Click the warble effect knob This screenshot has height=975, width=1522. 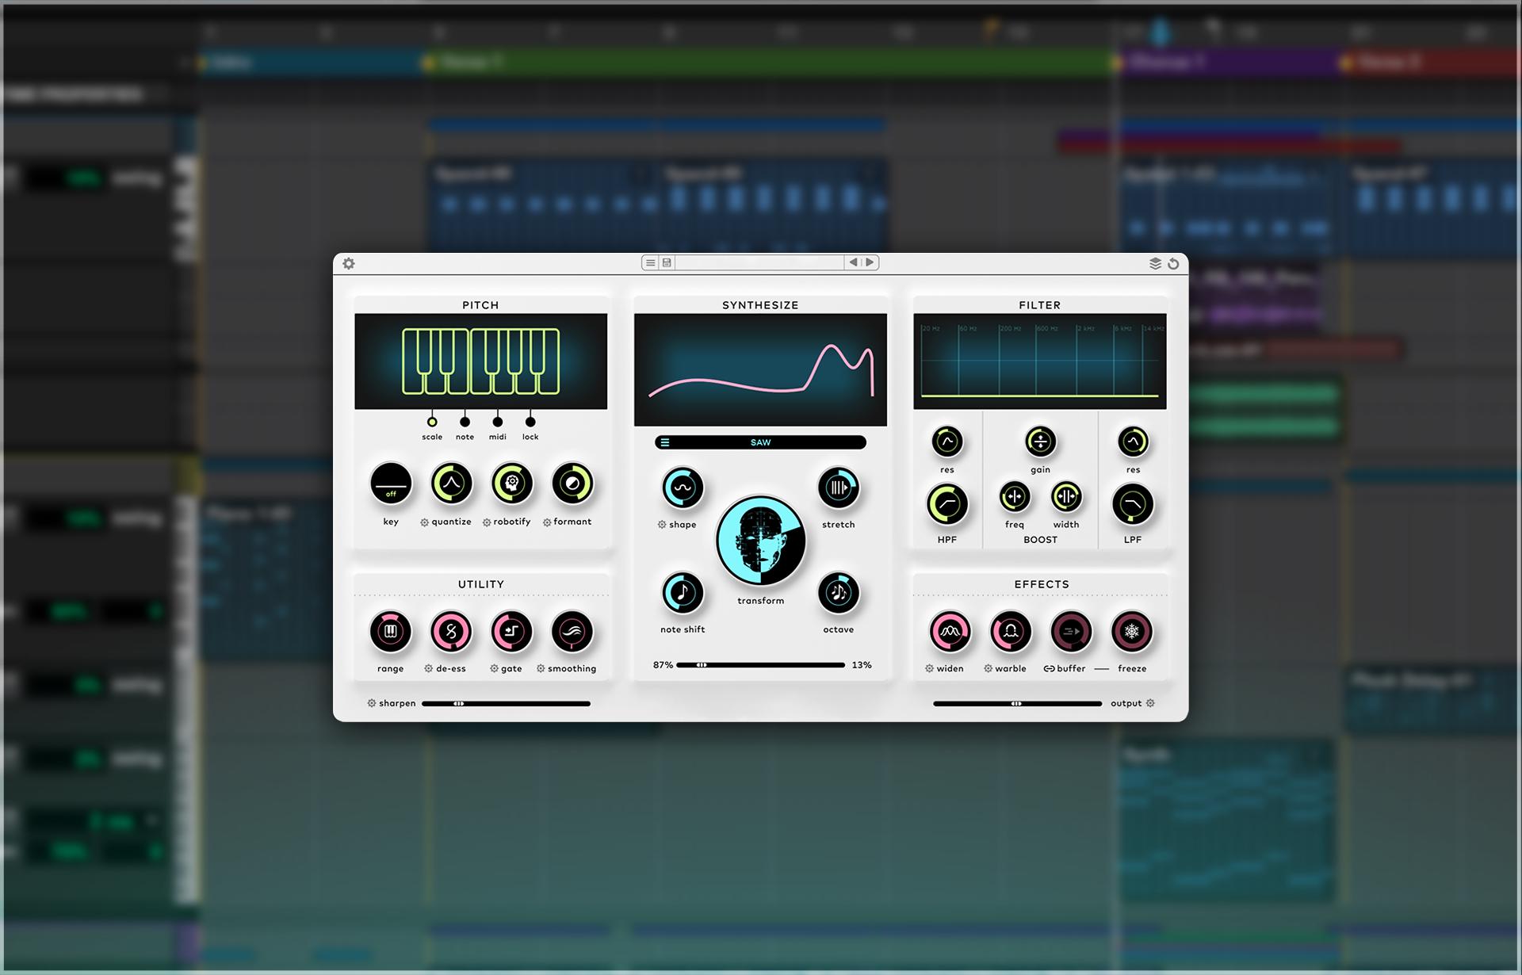click(1011, 632)
